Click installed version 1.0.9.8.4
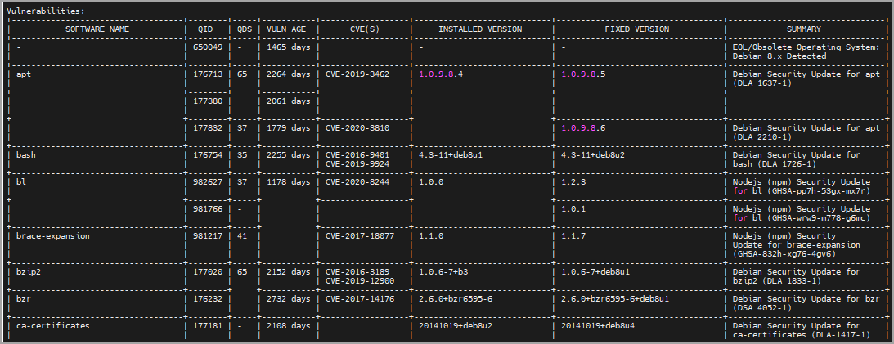This screenshot has width=894, height=344. [440, 74]
